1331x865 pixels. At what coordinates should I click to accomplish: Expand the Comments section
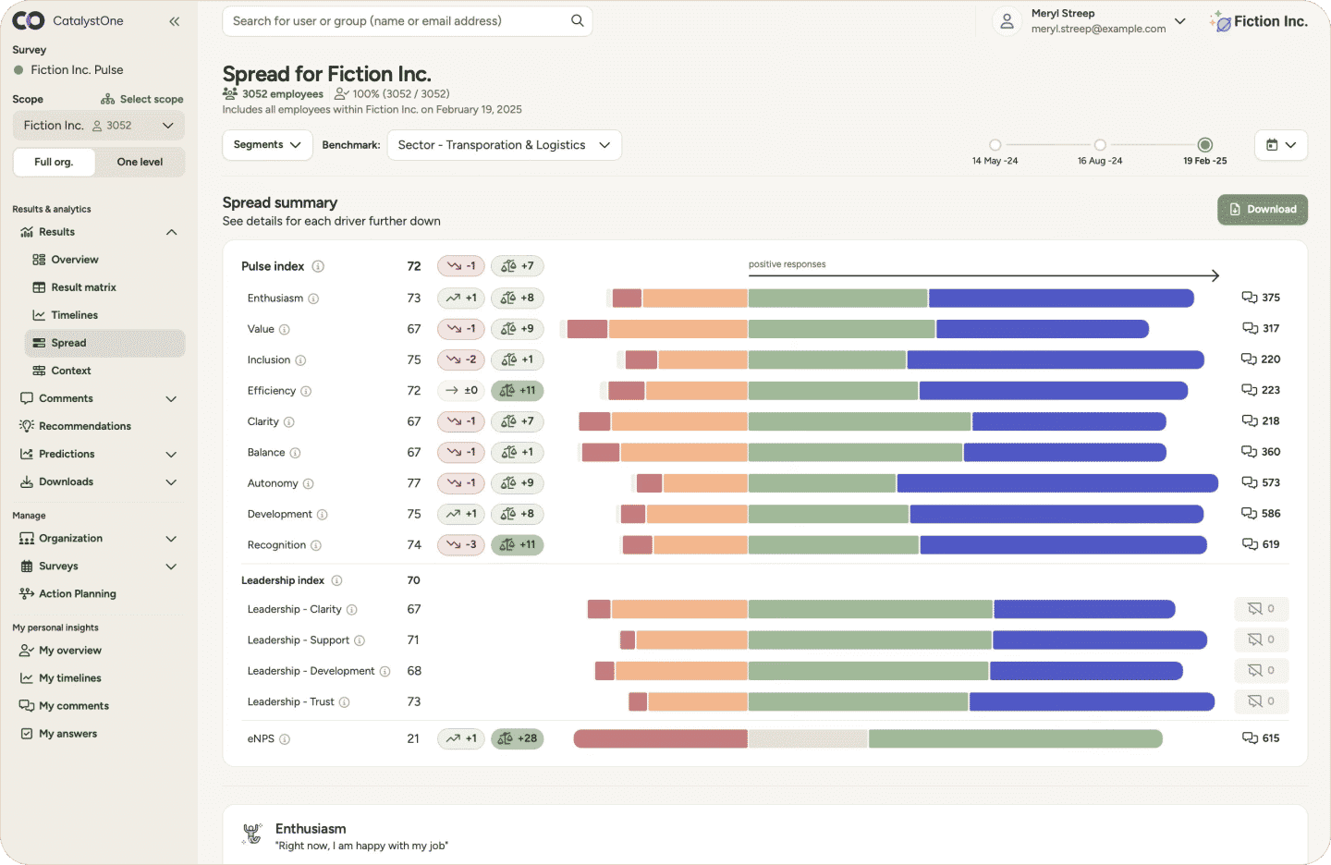click(171, 398)
